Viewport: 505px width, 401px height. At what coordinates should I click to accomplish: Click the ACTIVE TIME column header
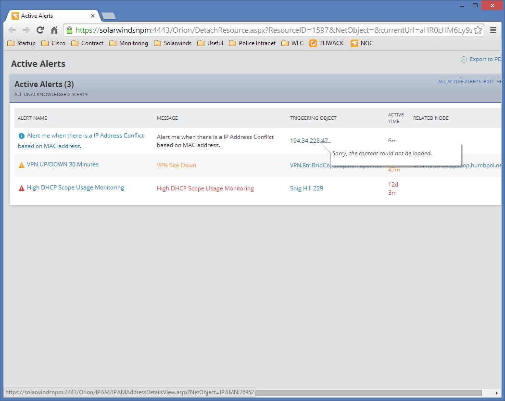pos(396,118)
